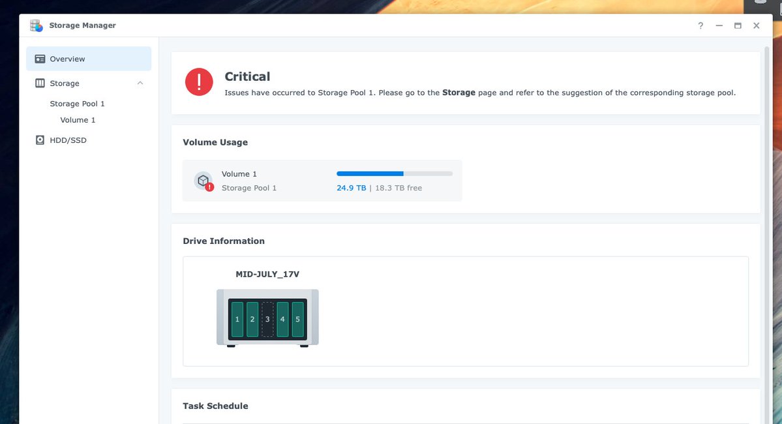Click the Storage columns icon
Viewport: 782px width, 424px height.
pyautogui.click(x=40, y=83)
